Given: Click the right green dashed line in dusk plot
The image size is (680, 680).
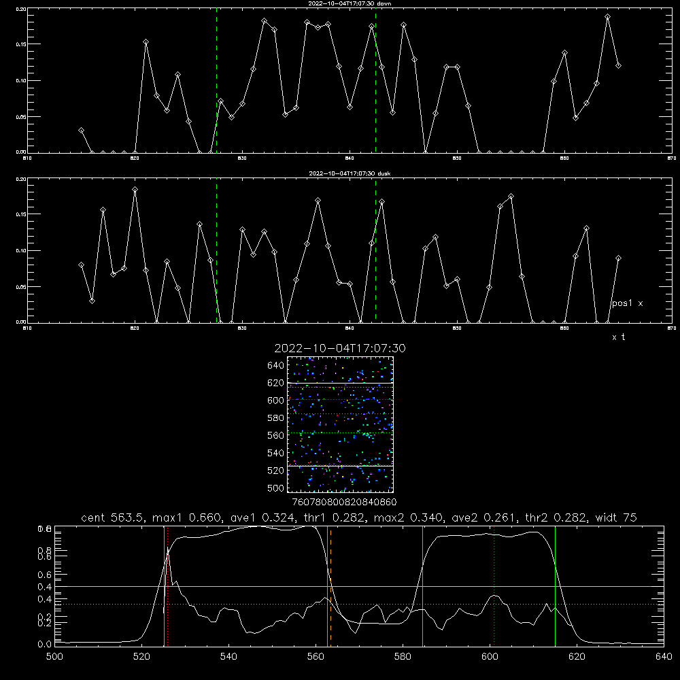Looking at the screenshot, I should [375, 251].
